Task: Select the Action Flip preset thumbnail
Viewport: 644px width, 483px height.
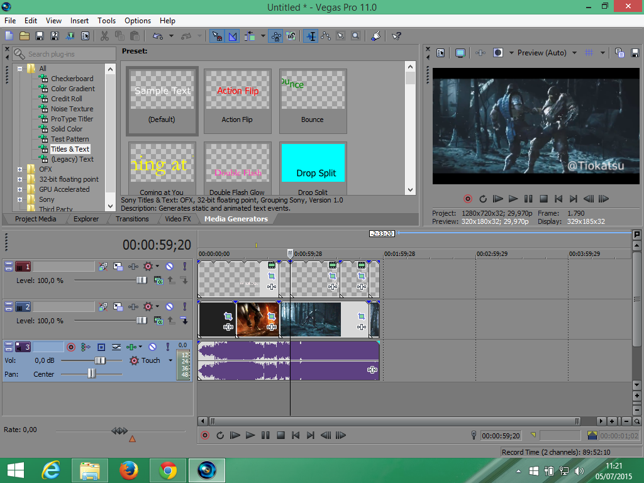Action: pos(237,101)
